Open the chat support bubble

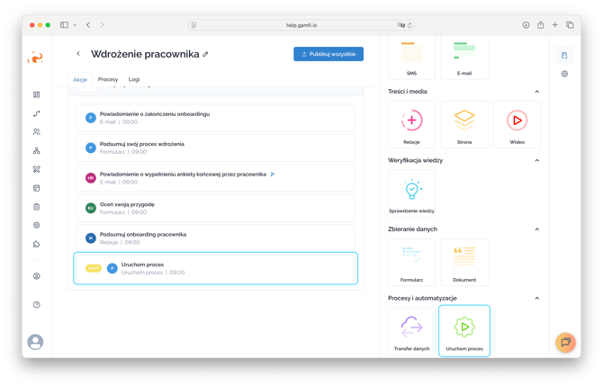click(564, 342)
